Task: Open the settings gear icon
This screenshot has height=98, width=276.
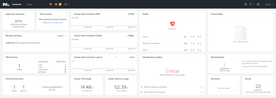Action: (x=258, y=4)
